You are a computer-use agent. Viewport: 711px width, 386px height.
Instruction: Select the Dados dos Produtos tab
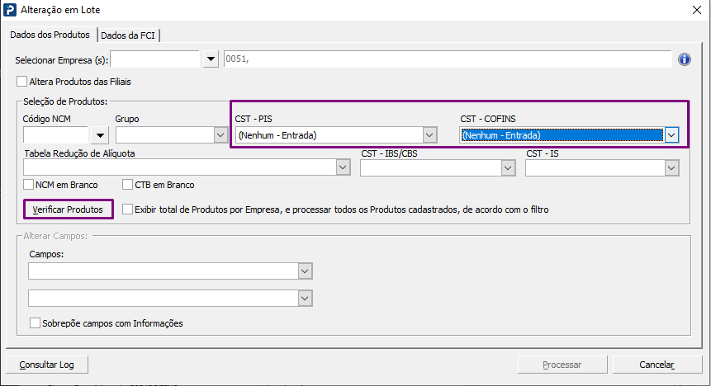[x=50, y=35]
